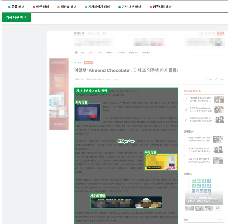
Task: Open the hamburger menu icon in news nav
Action: [76, 53]
